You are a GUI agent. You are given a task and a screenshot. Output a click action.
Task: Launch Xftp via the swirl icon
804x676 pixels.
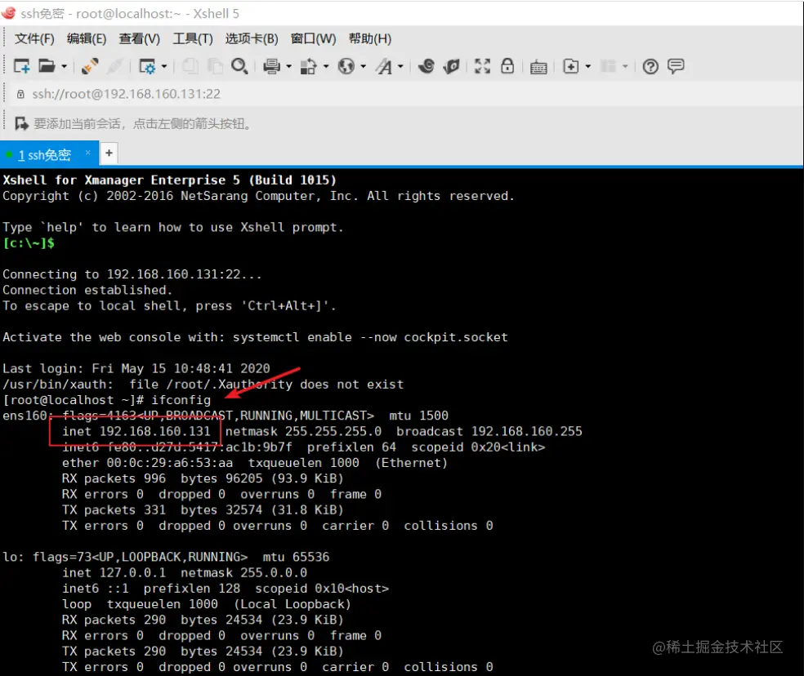[426, 66]
